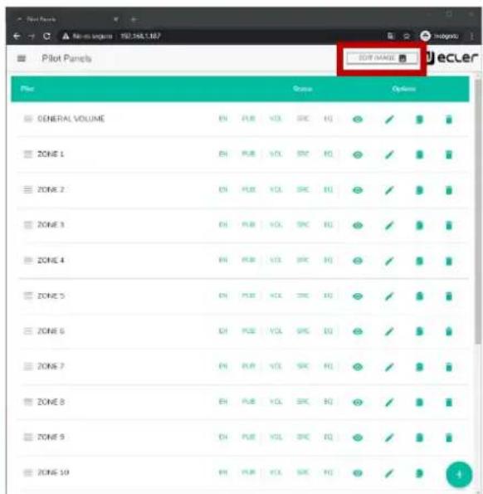Click the address bar showing 192.168.1.187
The width and height of the screenshot is (483, 494).
140,37
